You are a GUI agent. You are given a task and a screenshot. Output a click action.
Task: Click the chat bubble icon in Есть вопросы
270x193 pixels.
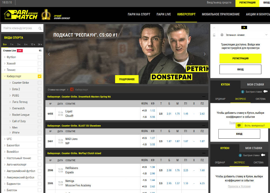pos(239,125)
